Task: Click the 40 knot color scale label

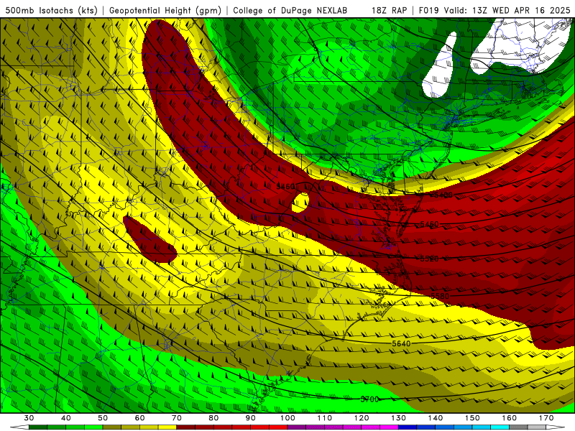Action: [x=65, y=418]
